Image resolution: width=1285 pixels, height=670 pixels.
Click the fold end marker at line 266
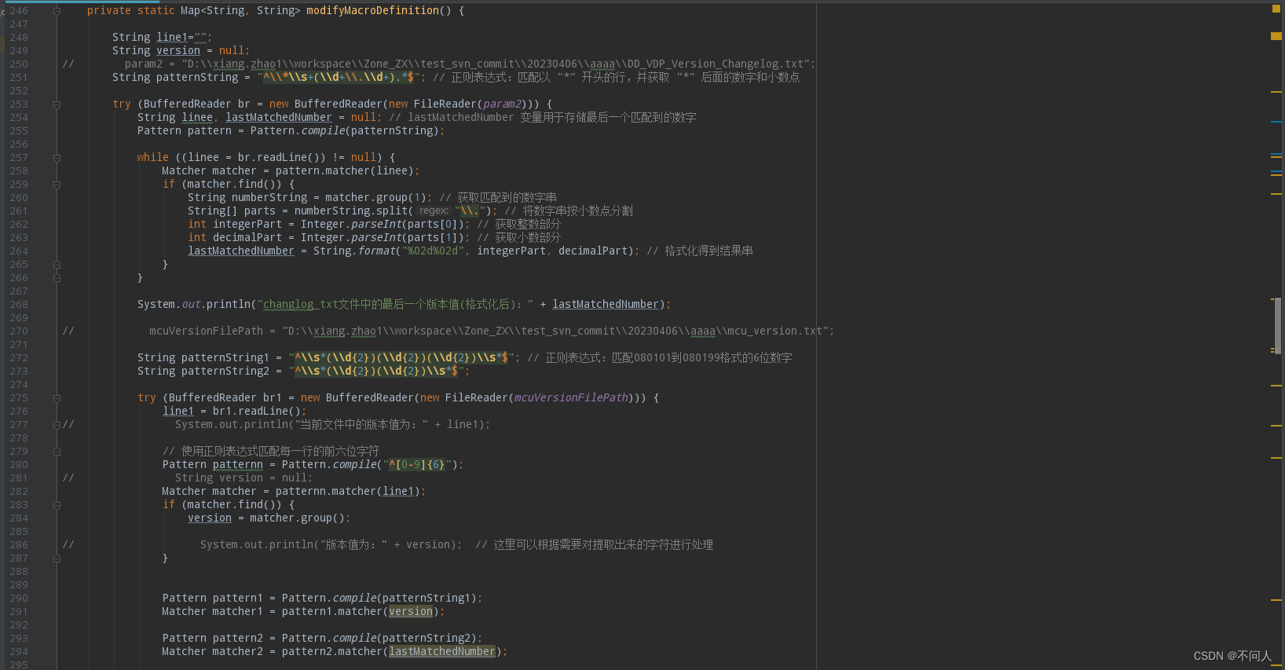[57, 278]
